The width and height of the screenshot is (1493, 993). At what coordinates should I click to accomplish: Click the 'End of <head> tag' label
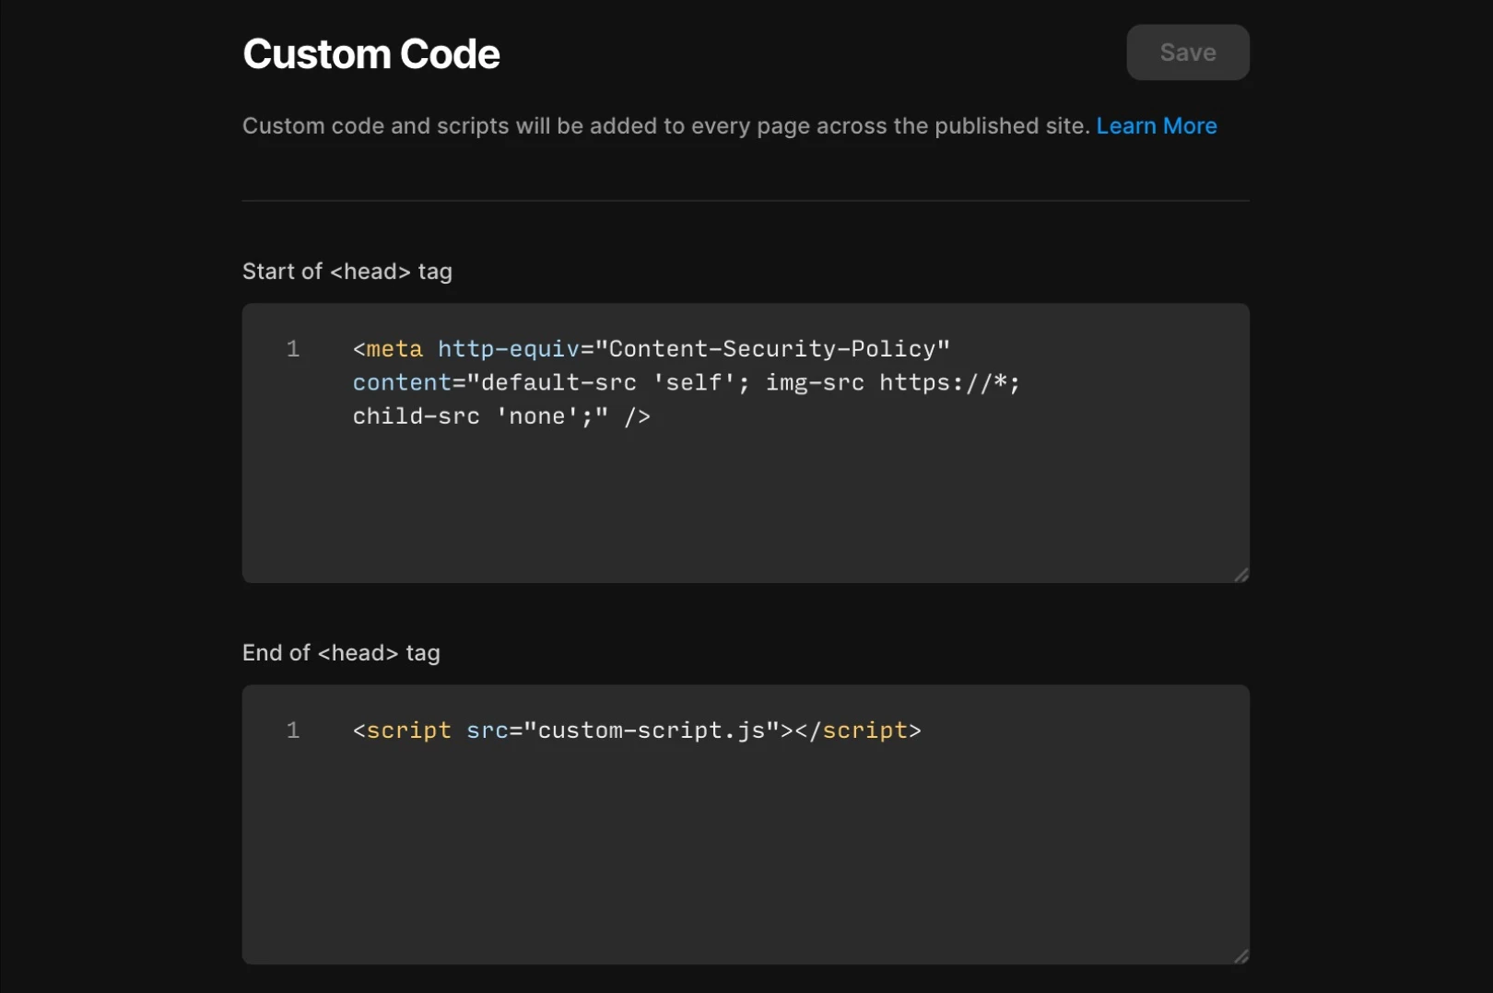[x=341, y=653]
